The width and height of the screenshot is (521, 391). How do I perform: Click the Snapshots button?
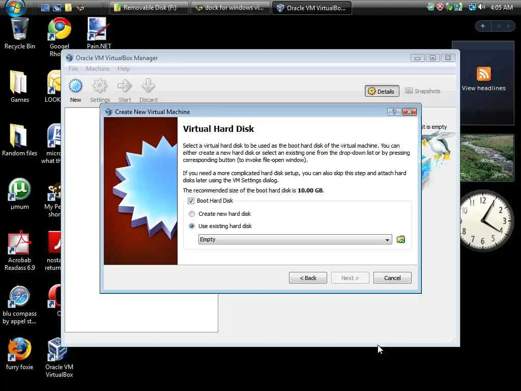pos(423,91)
